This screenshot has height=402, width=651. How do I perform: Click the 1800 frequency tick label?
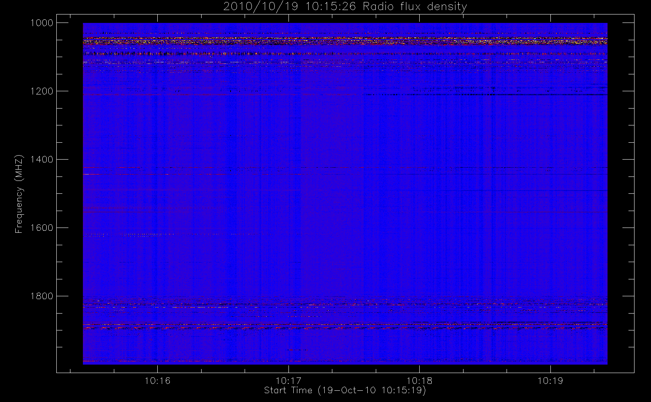point(42,296)
